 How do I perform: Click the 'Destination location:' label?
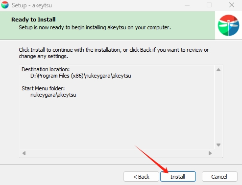coord(46,69)
